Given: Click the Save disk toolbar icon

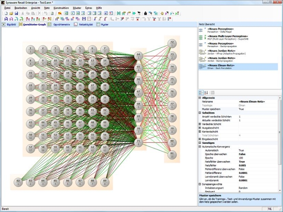Looking at the screenshot, I should [16, 13].
